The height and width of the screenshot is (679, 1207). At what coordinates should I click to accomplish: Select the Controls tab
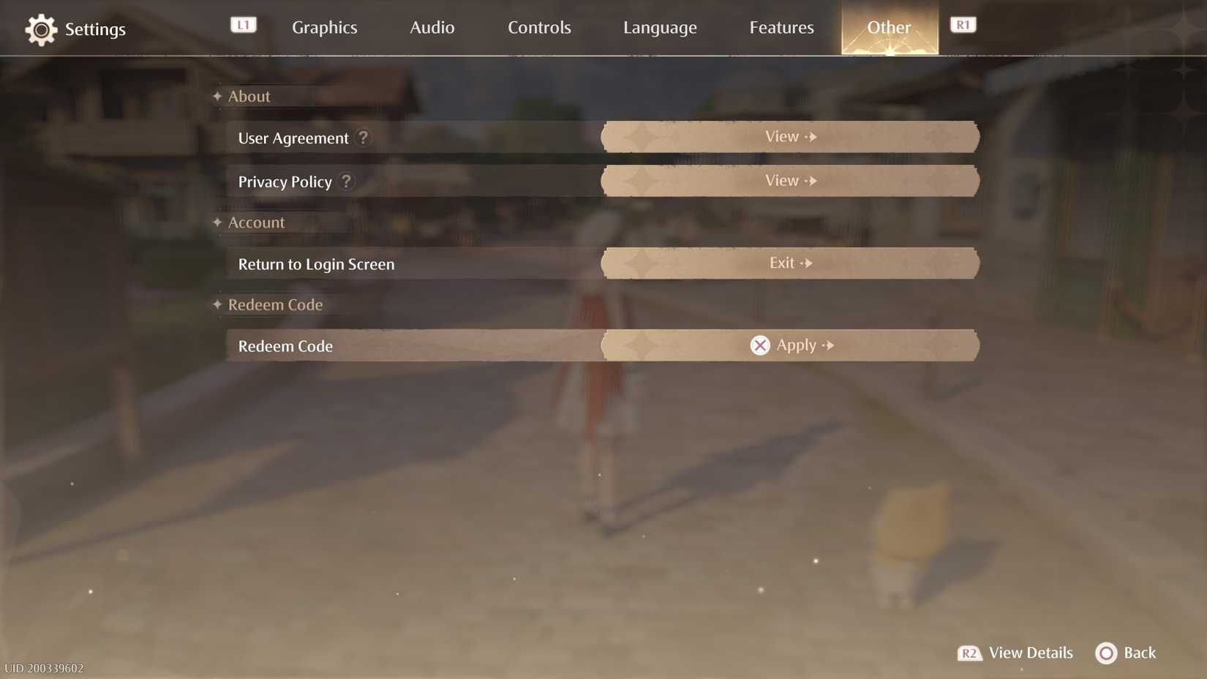[539, 28]
